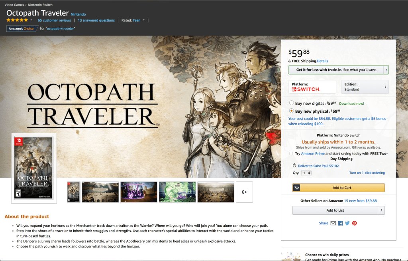Viewport: 408px width, 261px height.
Task: Select the Buy new physical option
Action: [x=291, y=111]
